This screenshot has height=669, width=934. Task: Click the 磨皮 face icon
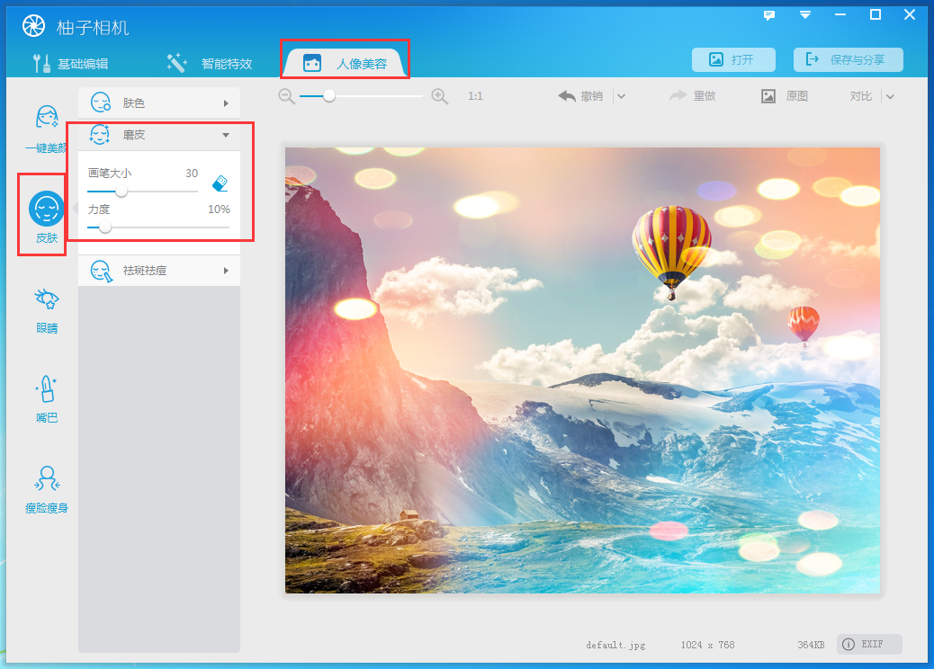pos(100,135)
